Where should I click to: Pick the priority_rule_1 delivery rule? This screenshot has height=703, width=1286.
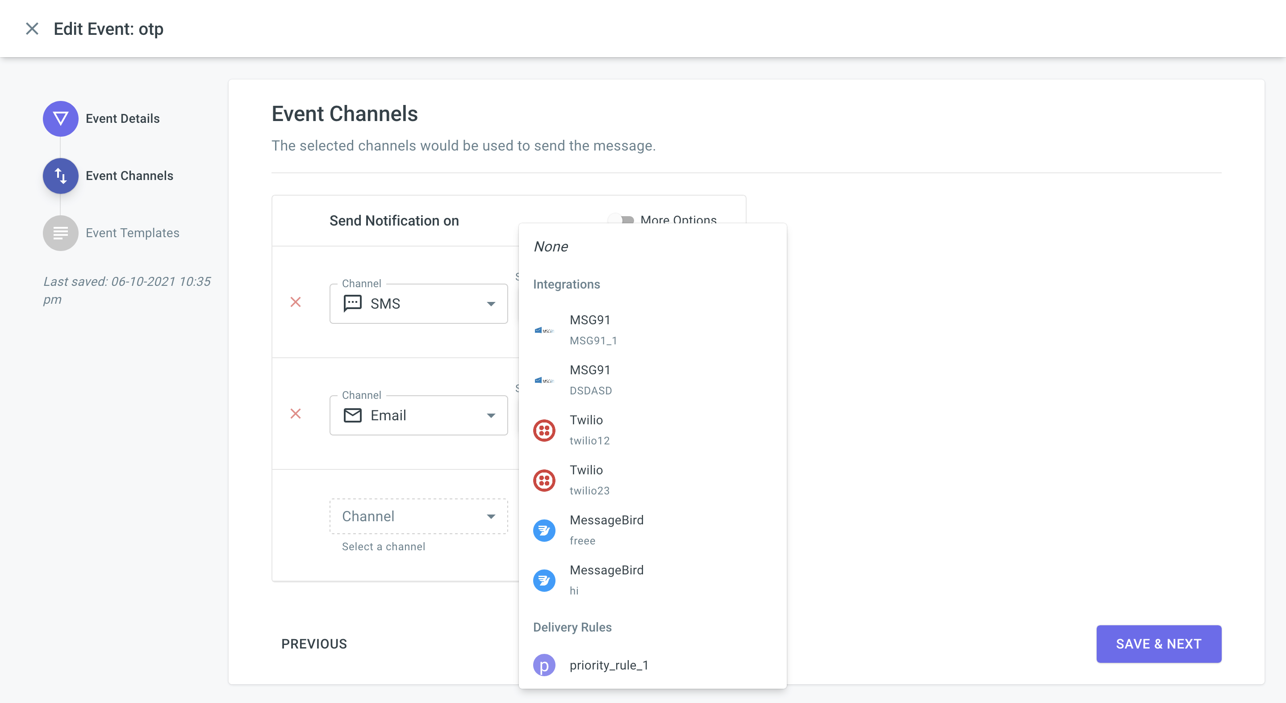click(x=609, y=665)
